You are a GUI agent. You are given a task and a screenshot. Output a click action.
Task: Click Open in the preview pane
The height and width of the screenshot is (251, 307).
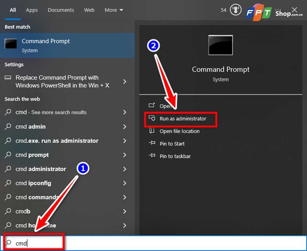(x=166, y=106)
